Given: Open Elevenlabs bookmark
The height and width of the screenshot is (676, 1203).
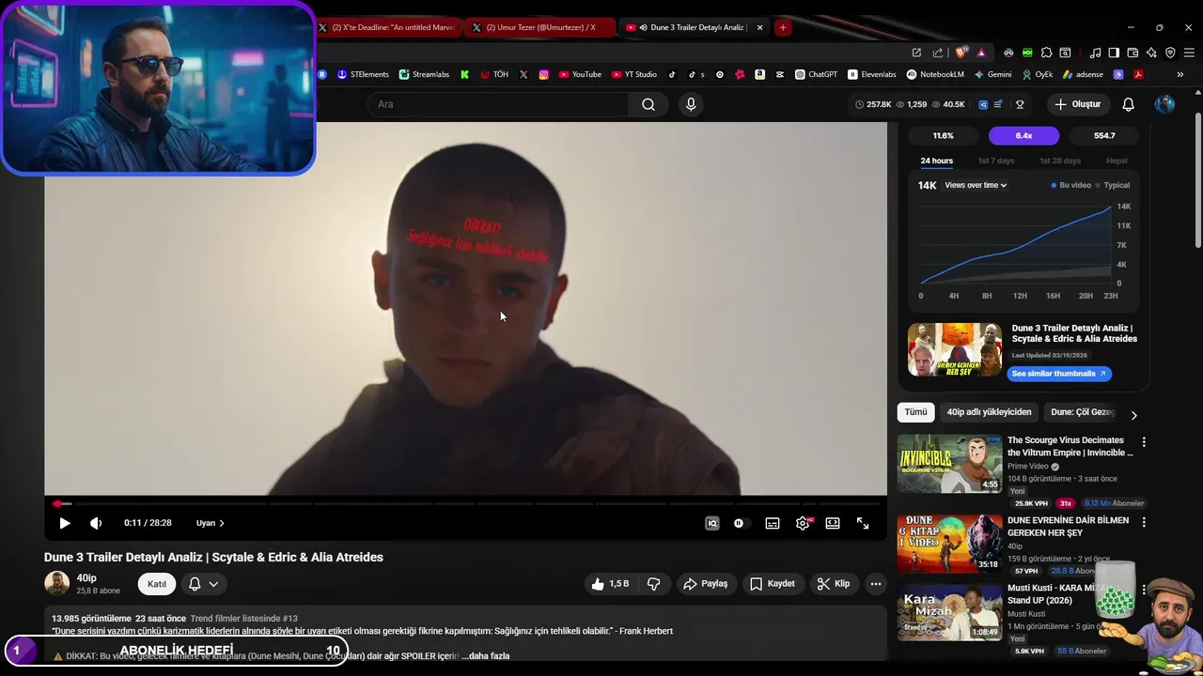Looking at the screenshot, I should point(872,74).
